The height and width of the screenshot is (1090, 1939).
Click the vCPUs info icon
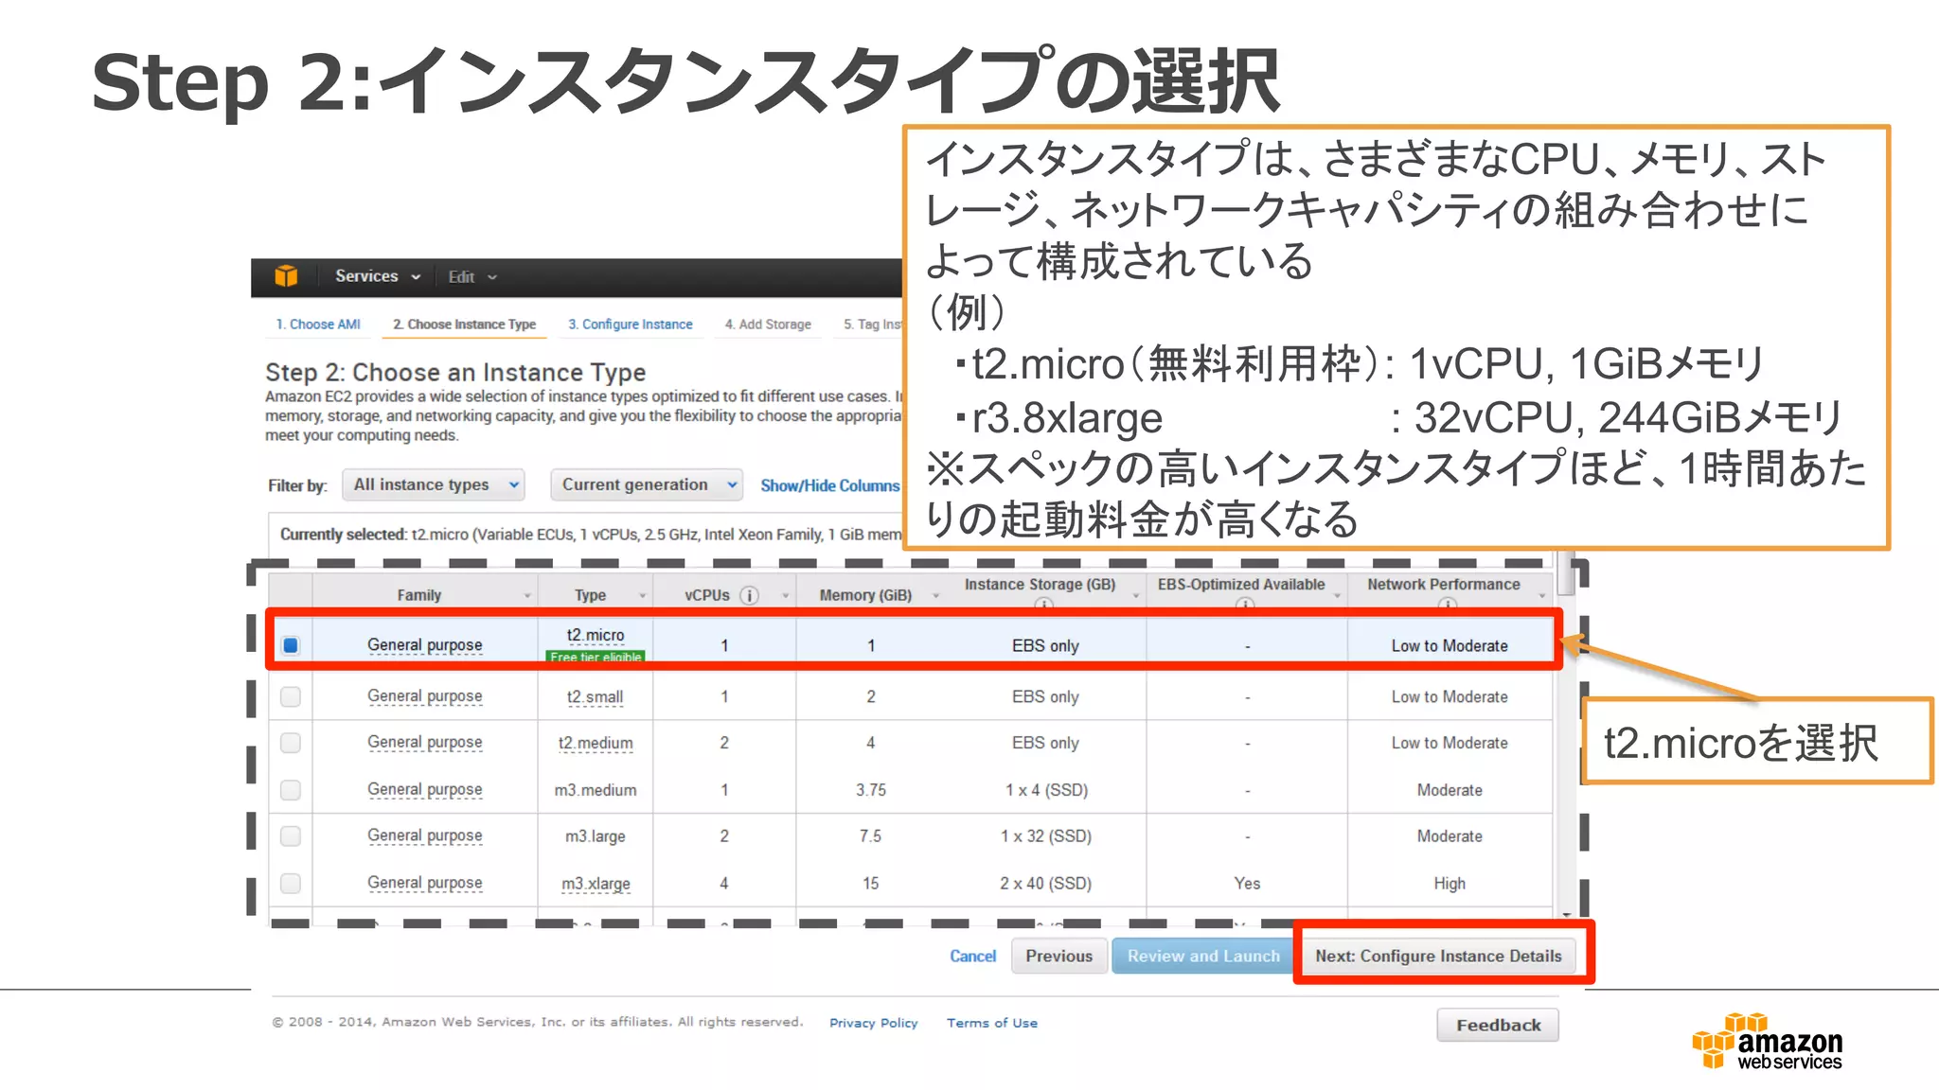click(749, 595)
